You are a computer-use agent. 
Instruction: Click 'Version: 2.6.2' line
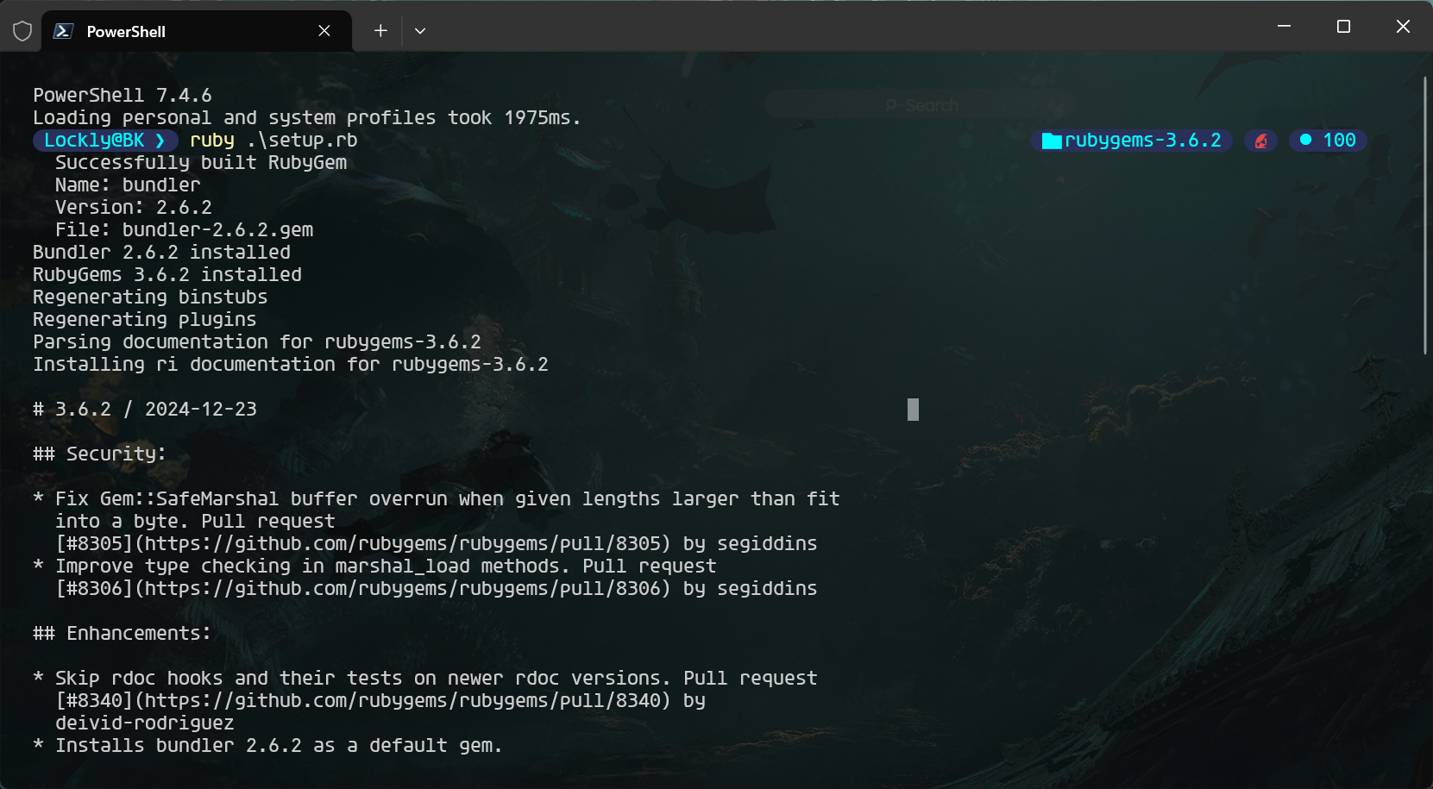point(134,208)
